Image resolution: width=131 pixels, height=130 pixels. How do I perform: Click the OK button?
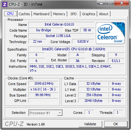[x=116, y=124]
